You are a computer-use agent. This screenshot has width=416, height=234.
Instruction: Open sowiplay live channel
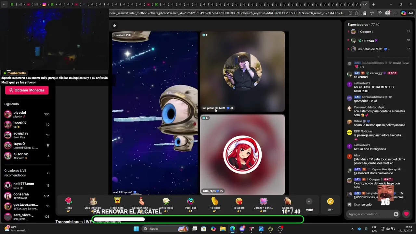27,135
